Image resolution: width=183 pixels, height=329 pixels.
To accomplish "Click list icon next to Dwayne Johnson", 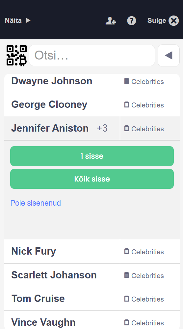I will tap(127, 81).
